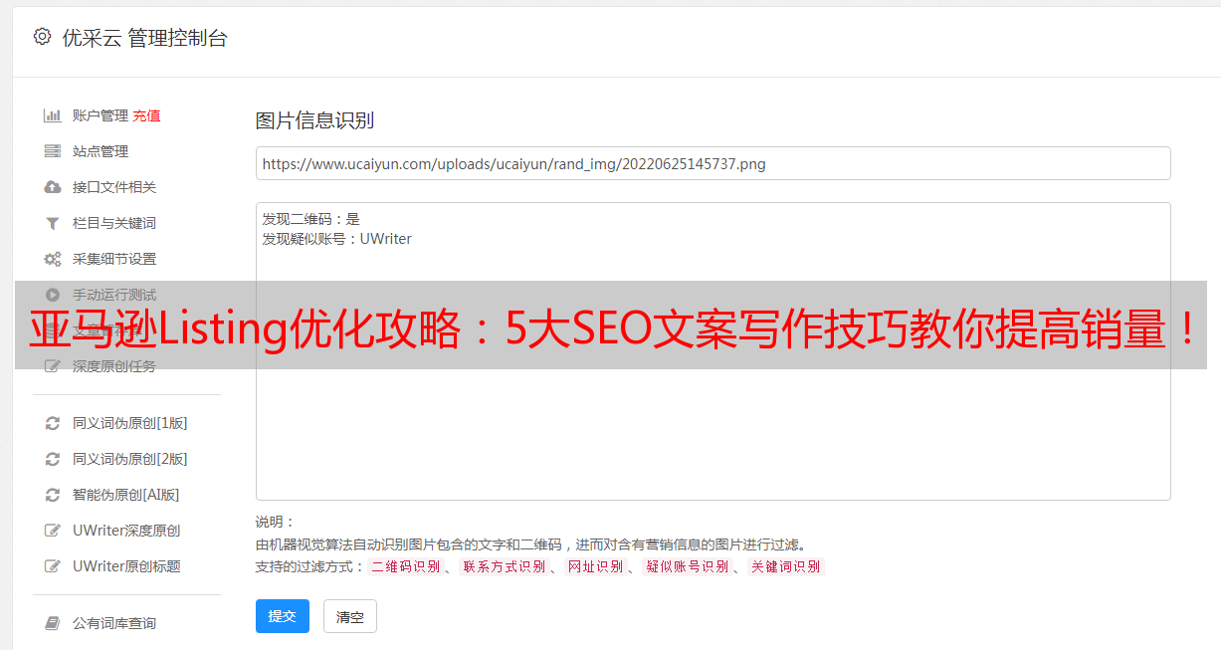Viewport: 1221px width, 650px height.
Task: Click the play circle icon for 手动运行测试
Action: point(53,295)
